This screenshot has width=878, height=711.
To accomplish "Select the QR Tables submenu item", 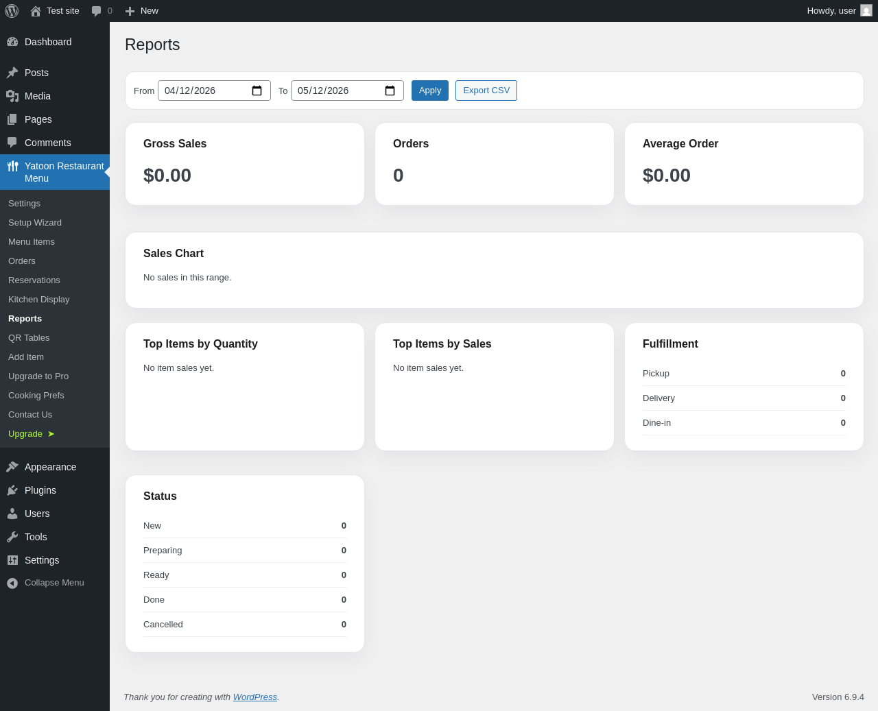I will [x=29, y=338].
